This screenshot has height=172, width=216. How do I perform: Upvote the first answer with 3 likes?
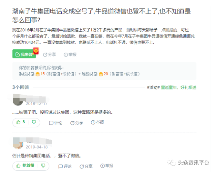(21, 122)
